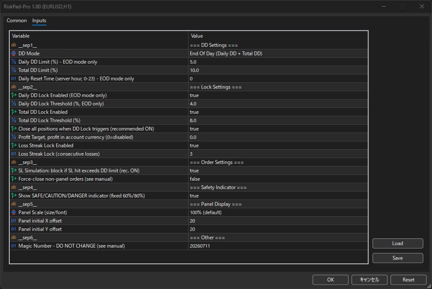Confirm settings with the OK button
Screen dimensions: 432x289
330,280
